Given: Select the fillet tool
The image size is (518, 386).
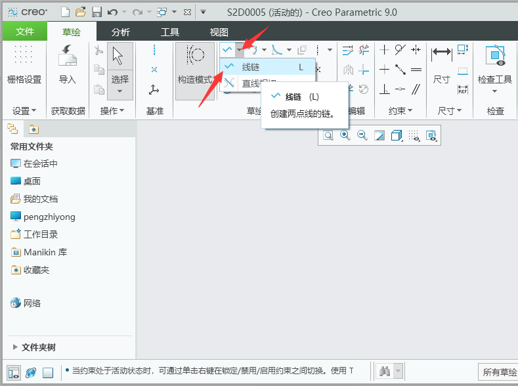Looking at the screenshot, I should pyautogui.click(x=277, y=50).
